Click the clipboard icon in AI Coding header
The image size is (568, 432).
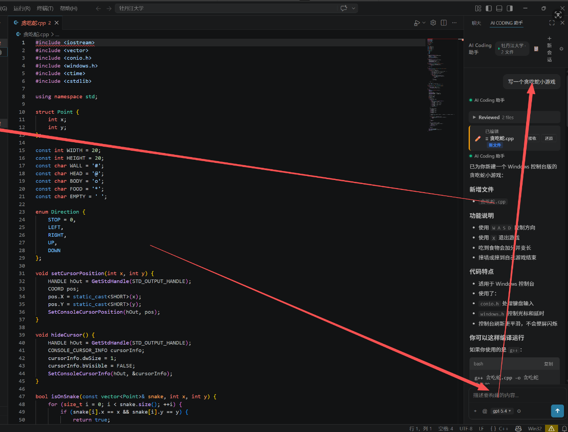pos(536,49)
